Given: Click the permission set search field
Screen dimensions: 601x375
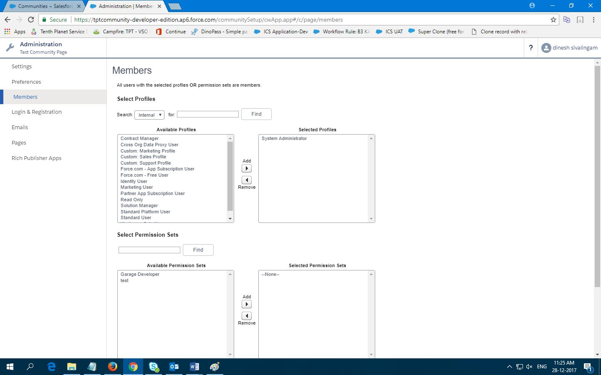Looking at the screenshot, I should coord(149,250).
